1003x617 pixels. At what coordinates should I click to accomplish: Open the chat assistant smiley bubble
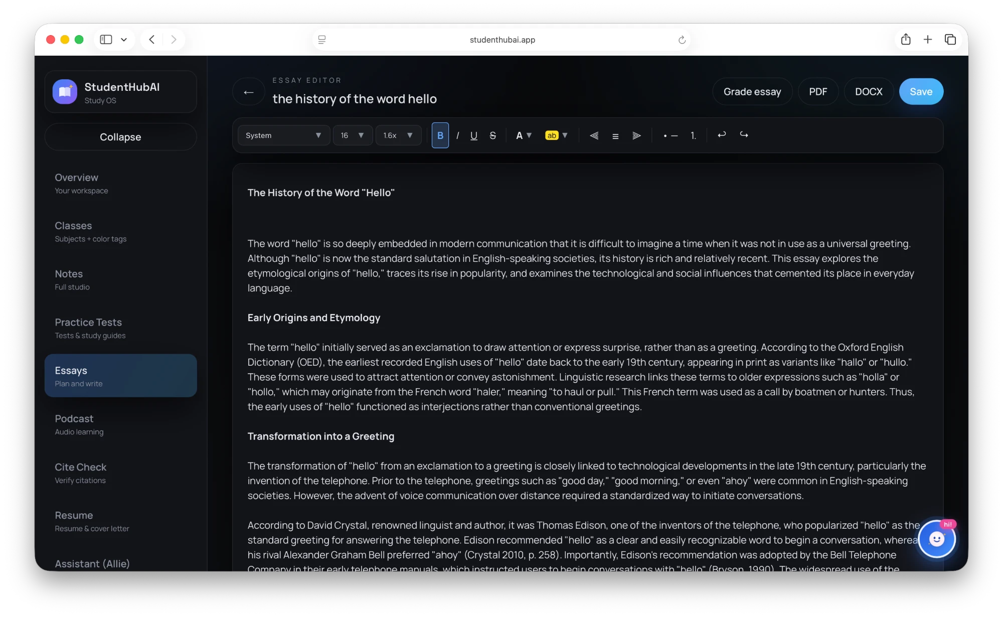click(x=936, y=539)
